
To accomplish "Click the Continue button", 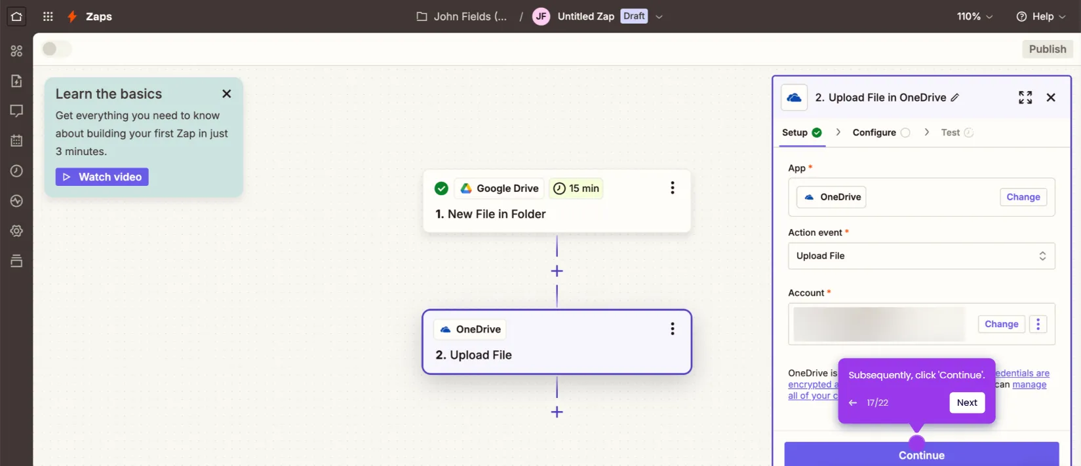I will pos(921,455).
